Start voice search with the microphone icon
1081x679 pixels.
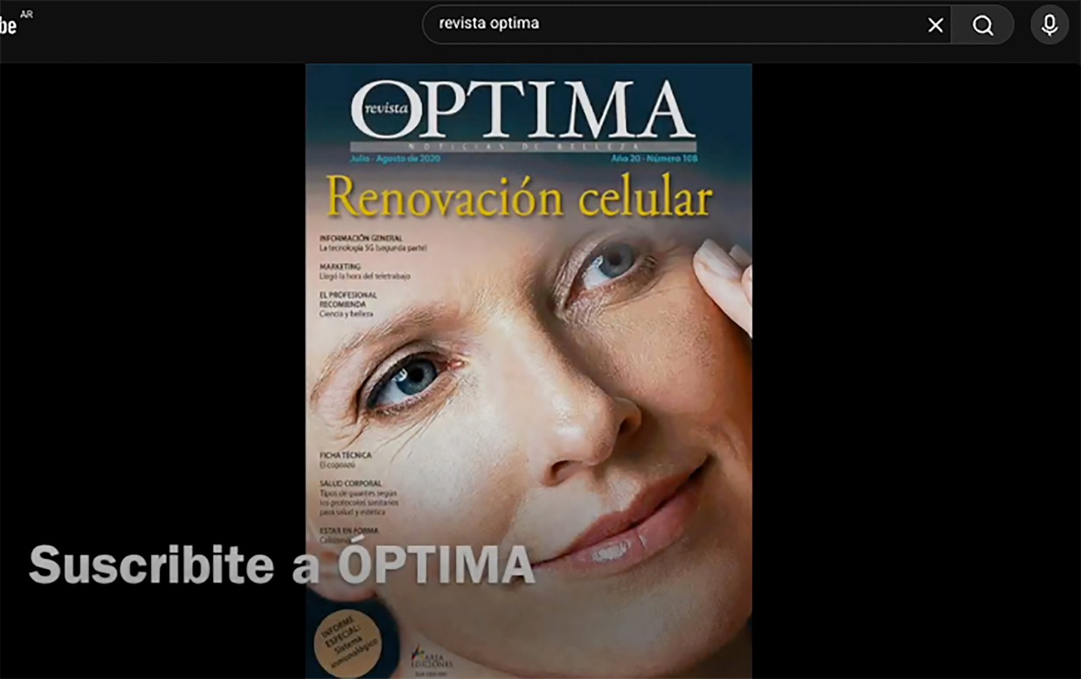[x=1049, y=26]
